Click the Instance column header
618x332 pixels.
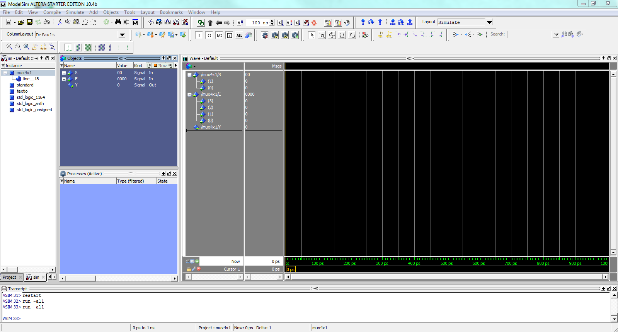point(29,66)
